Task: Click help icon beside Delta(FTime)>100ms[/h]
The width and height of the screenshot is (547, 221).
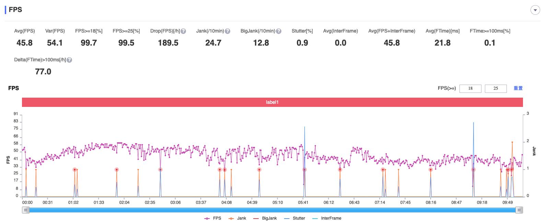Action: [x=69, y=60]
